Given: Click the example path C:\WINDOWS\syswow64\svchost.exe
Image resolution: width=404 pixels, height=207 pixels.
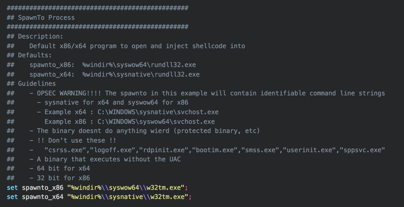Looking at the screenshot, I should [156, 122].
